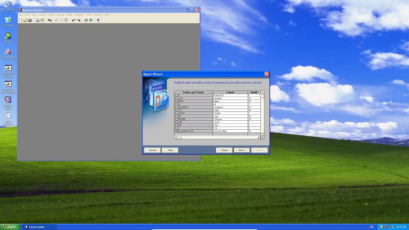Viewport: 409px width, 230px height.
Task: Click the Windows Start button
Action: 10,227
